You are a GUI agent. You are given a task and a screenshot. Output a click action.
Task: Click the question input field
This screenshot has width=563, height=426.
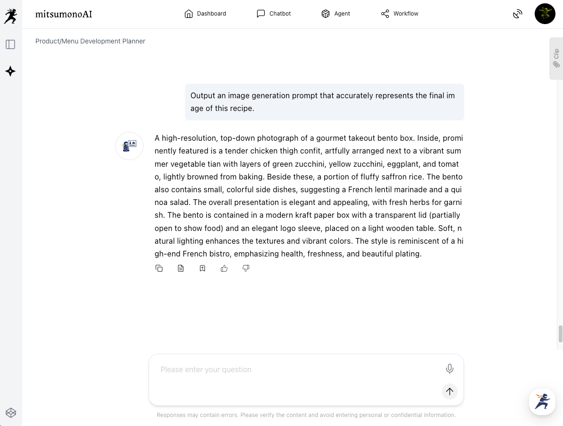(x=297, y=369)
